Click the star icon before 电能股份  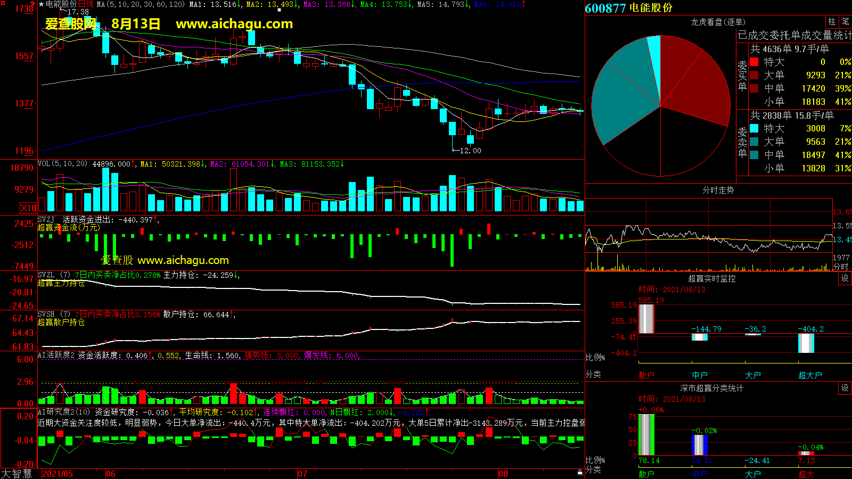(x=41, y=4)
